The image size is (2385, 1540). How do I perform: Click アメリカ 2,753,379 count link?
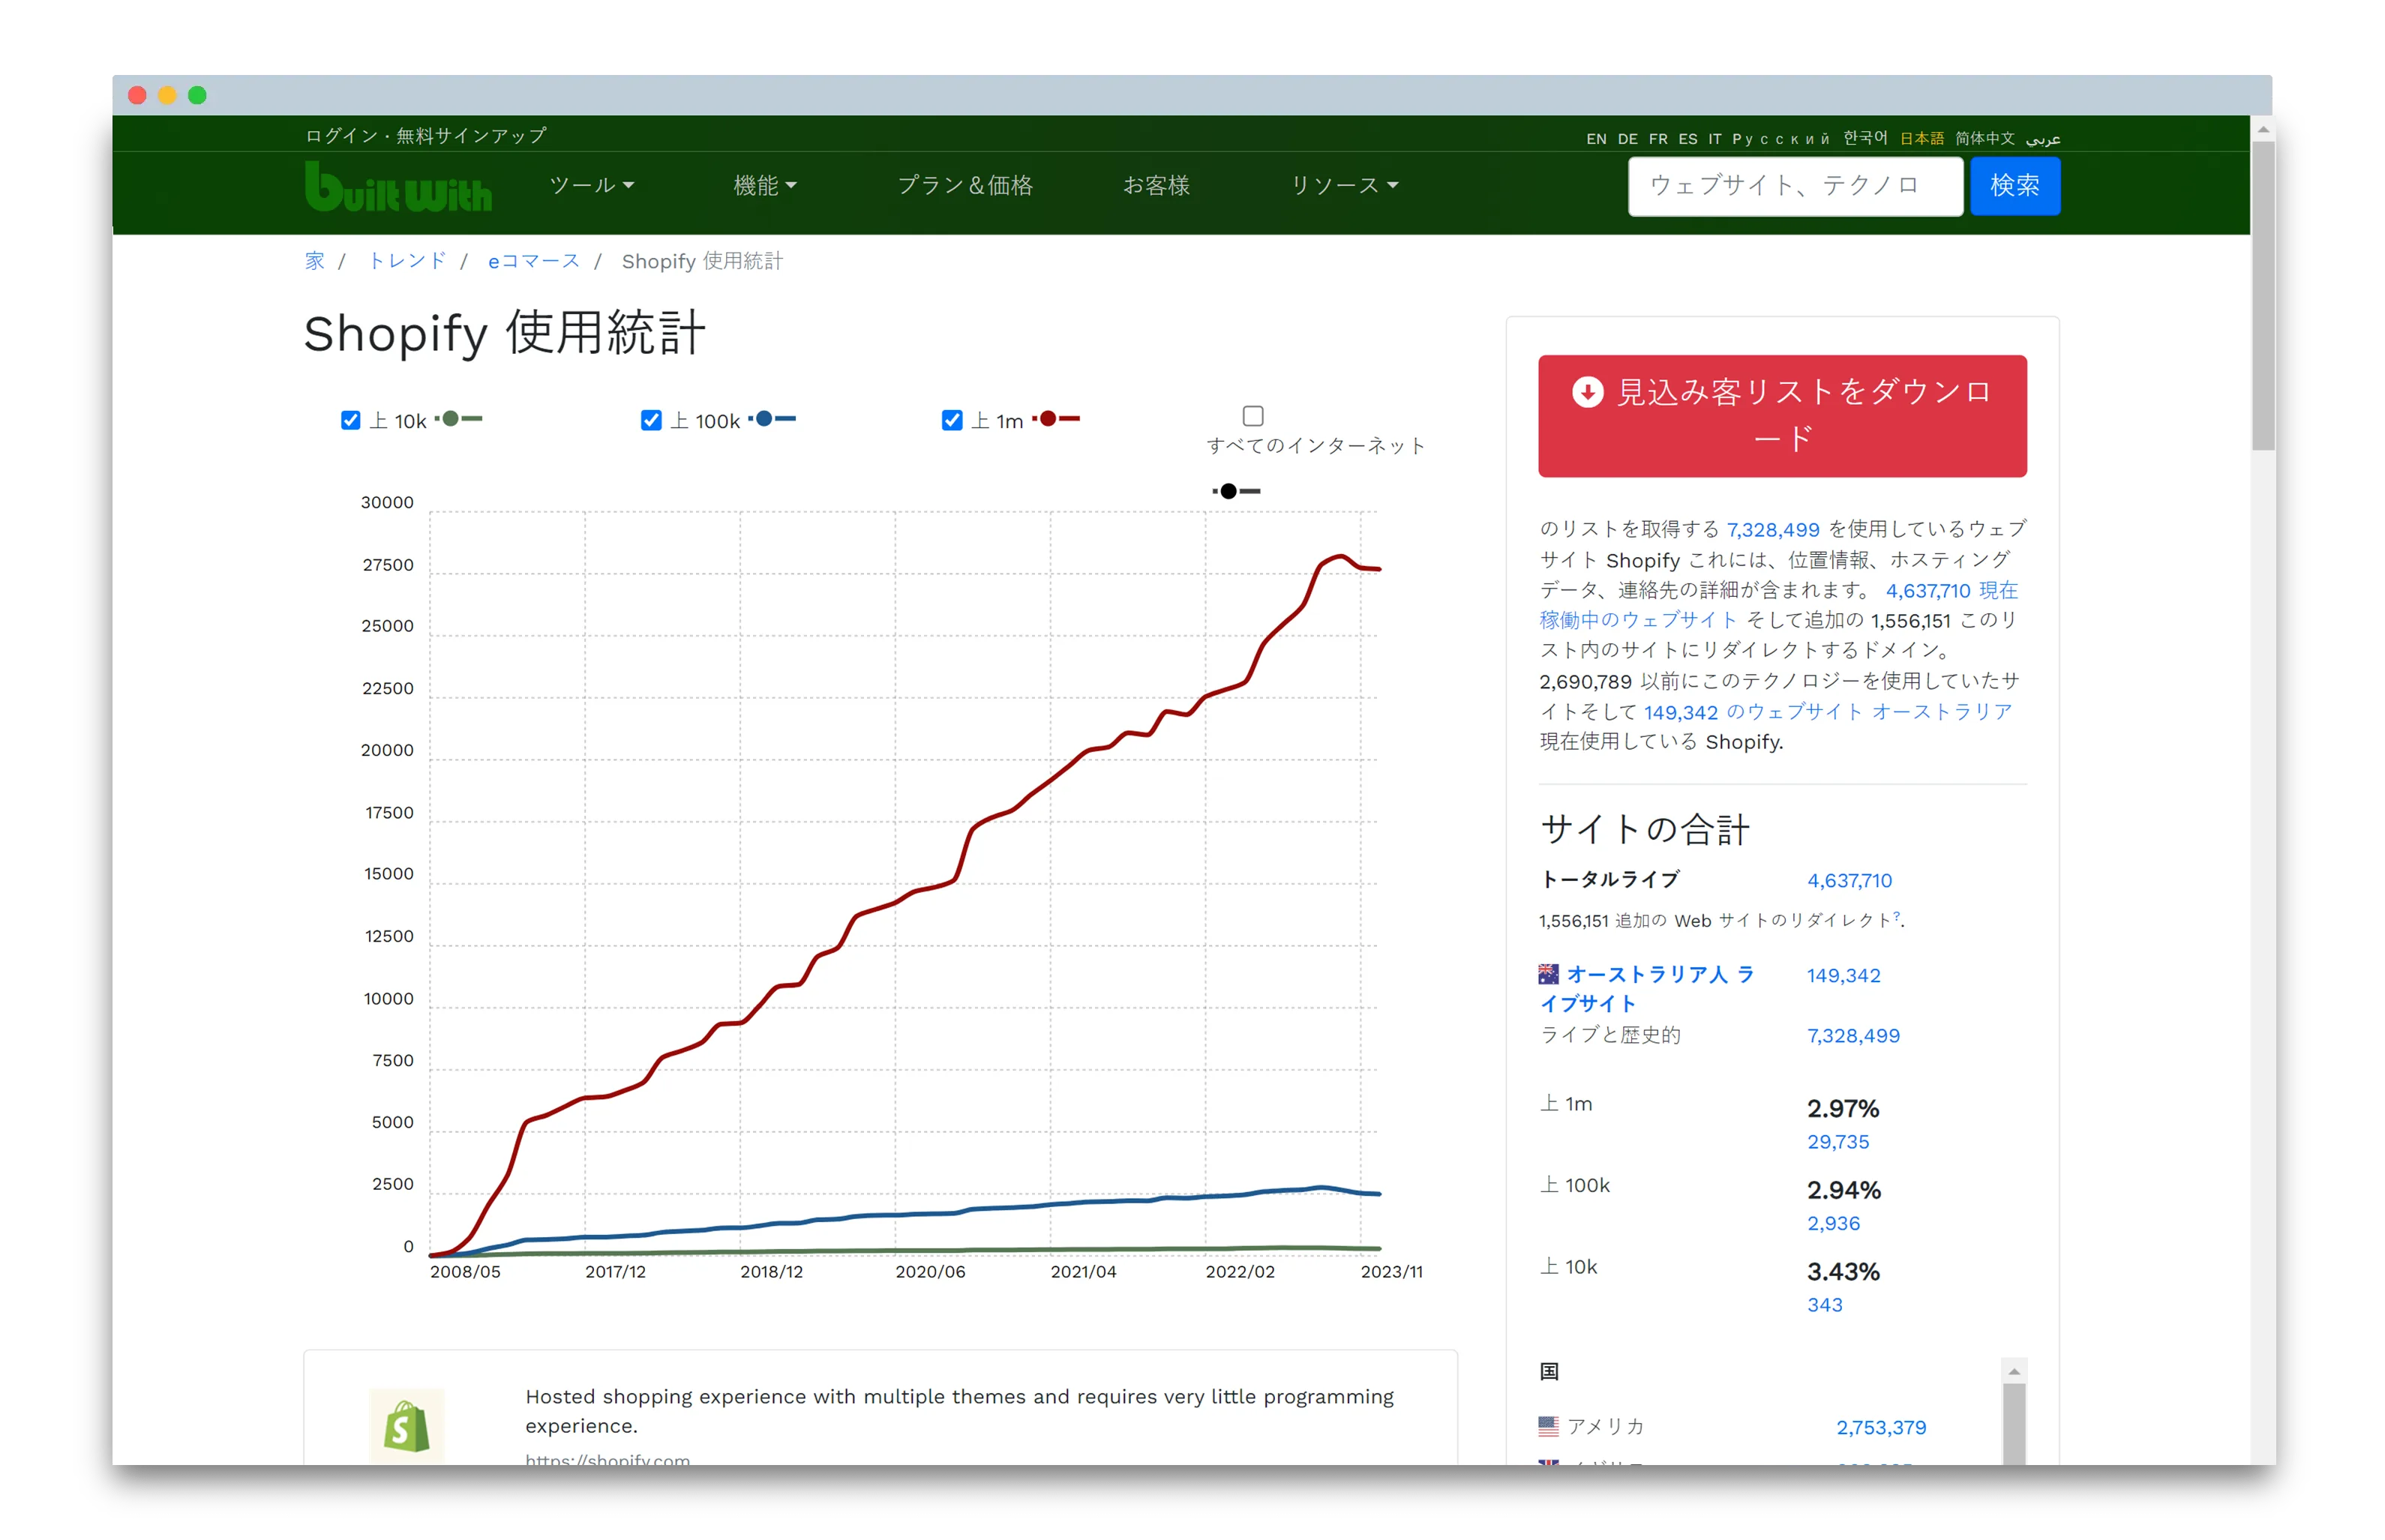[1880, 1427]
